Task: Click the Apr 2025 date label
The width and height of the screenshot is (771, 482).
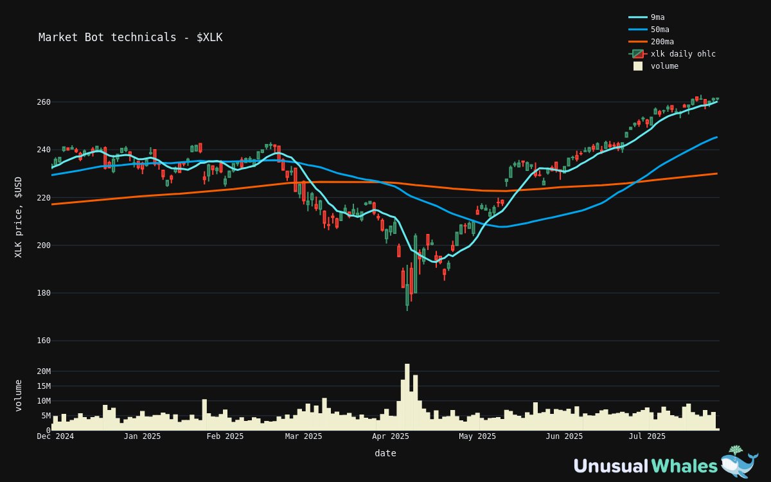Action: tap(391, 436)
